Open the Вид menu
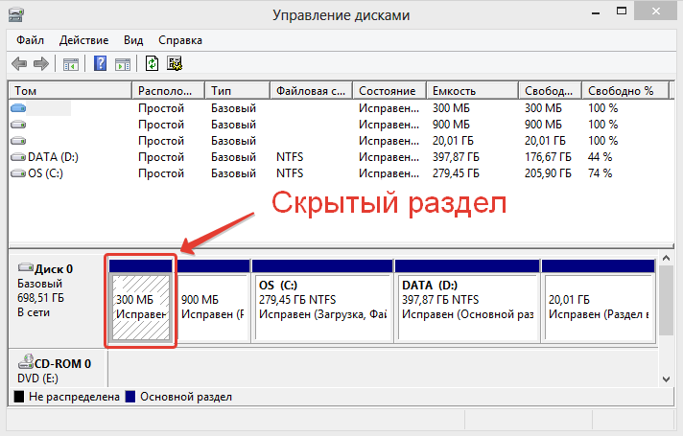The height and width of the screenshot is (436, 683). coord(133,40)
